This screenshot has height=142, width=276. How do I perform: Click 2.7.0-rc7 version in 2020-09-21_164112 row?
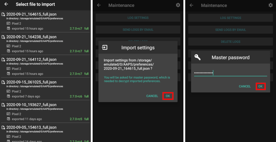pyautogui.click(x=76, y=74)
